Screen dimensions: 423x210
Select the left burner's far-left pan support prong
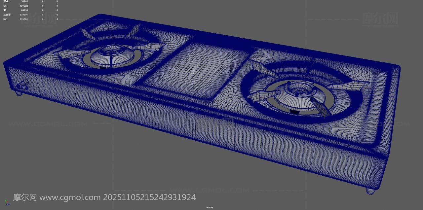click(71, 54)
